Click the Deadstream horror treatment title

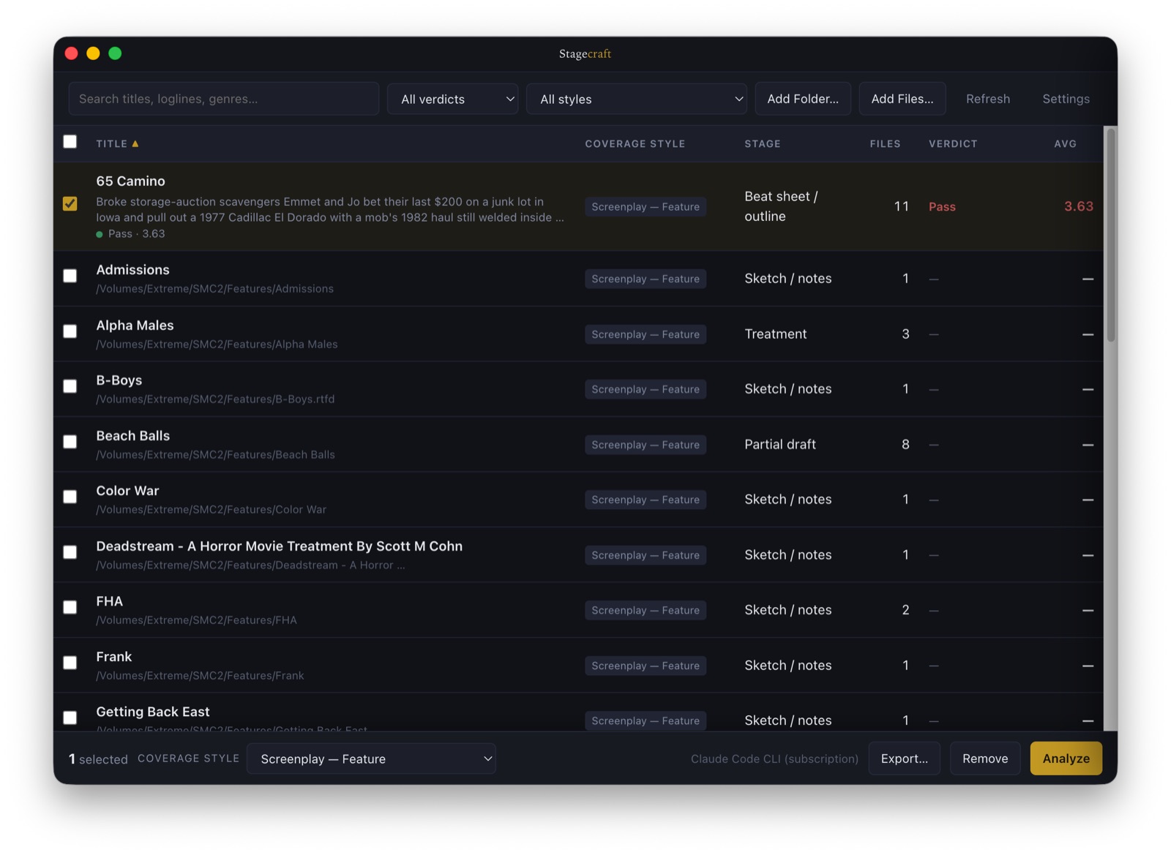tap(280, 546)
